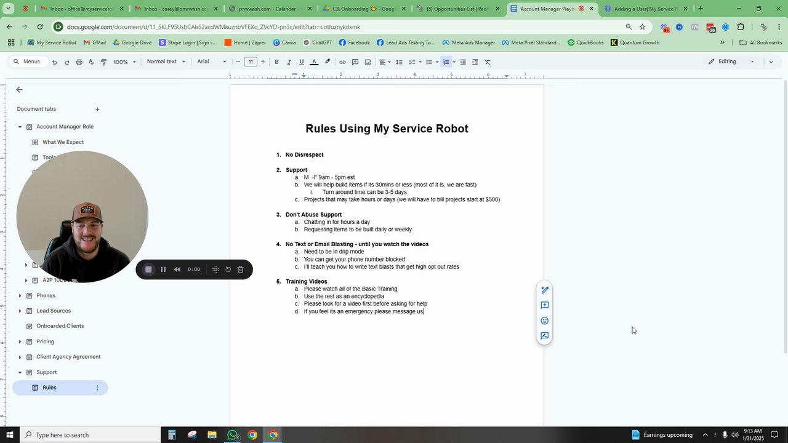Open numbered list style dropdown arrow

[454, 62]
